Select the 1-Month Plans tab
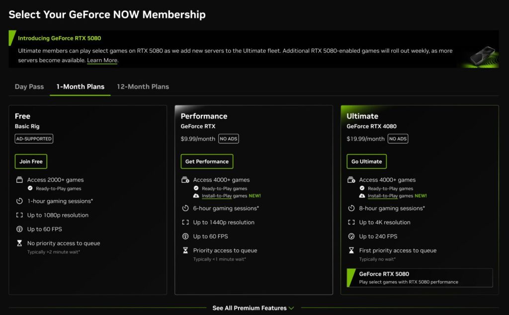The width and height of the screenshot is (509, 315). pos(80,86)
